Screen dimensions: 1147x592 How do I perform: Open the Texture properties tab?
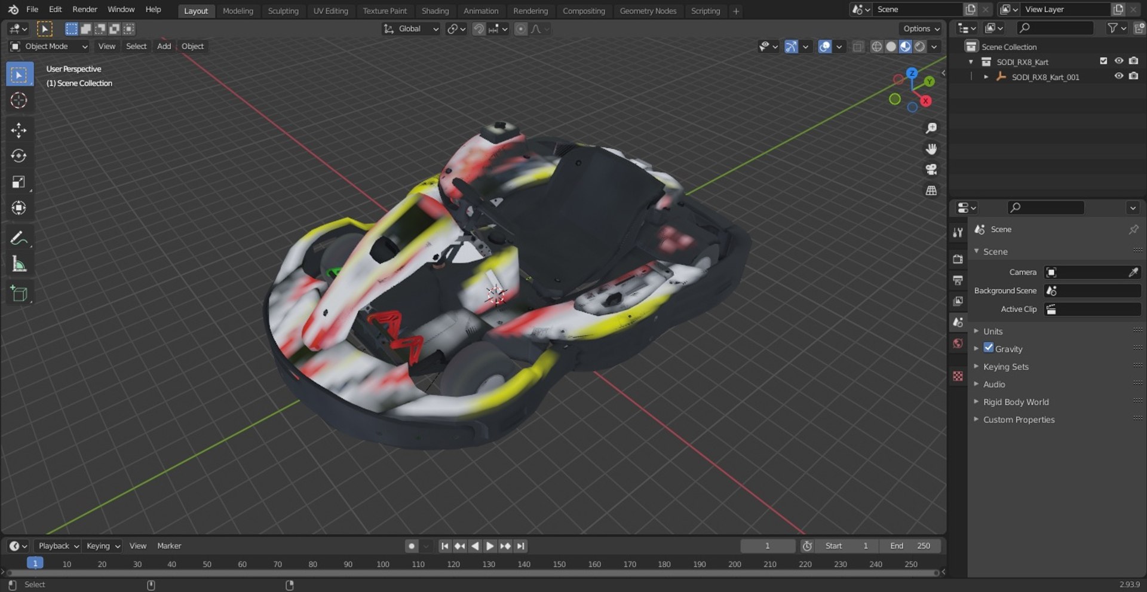click(958, 376)
